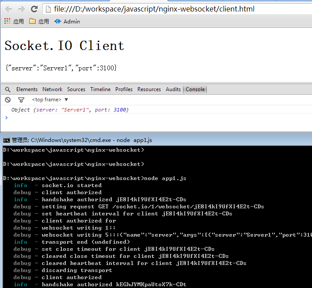
Task: Click the server JSON text on page
Action: point(61,68)
